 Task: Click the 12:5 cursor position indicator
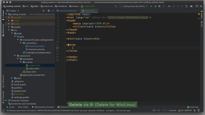coord(154,111)
